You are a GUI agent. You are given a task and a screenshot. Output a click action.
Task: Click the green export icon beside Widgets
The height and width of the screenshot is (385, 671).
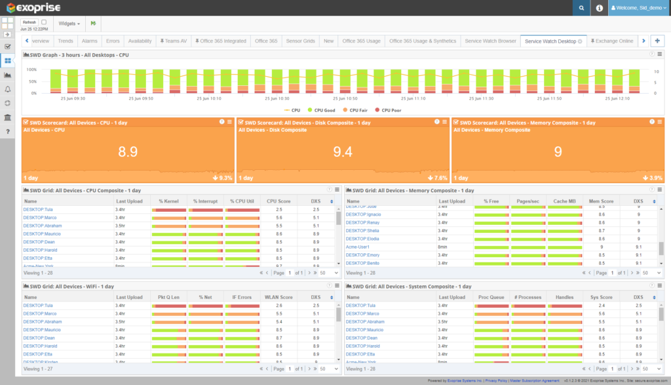(94, 23)
